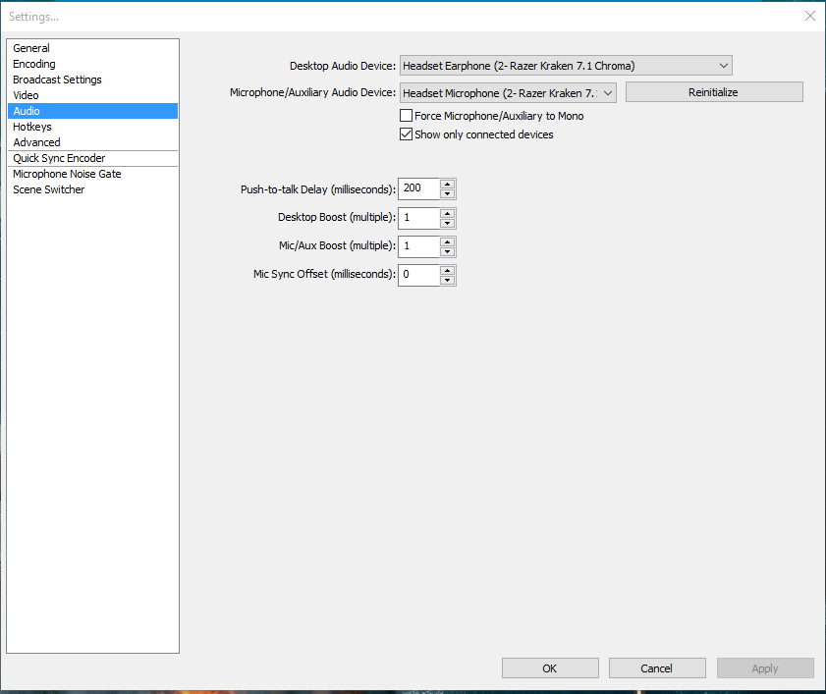Decrease Mic Sync Offset with down arrow
826x694 pixels.
(x=448, y=280)
